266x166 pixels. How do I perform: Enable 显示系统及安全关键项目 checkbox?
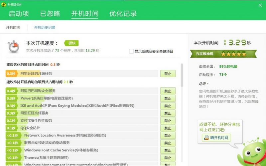pyautogui.click(x=131, y=51)
